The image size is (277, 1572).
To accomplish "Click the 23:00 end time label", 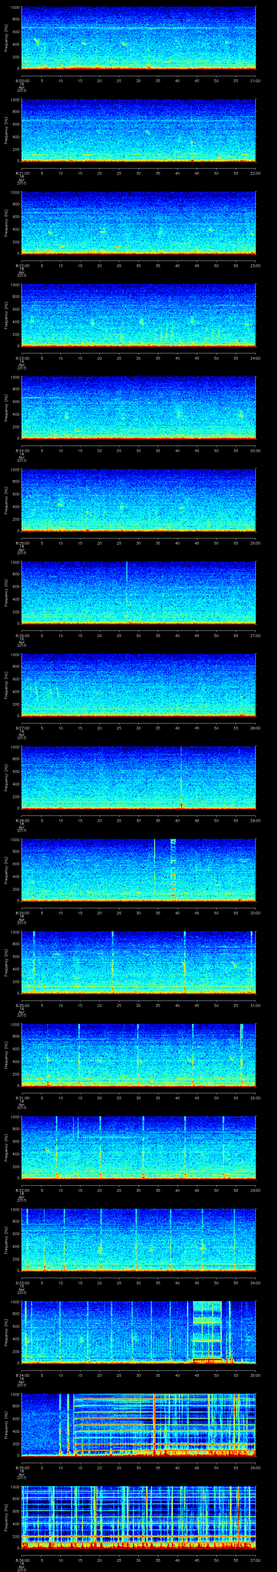I will pos(256,266).
